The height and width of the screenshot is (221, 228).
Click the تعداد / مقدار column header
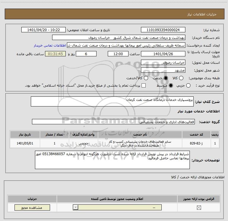54,134
